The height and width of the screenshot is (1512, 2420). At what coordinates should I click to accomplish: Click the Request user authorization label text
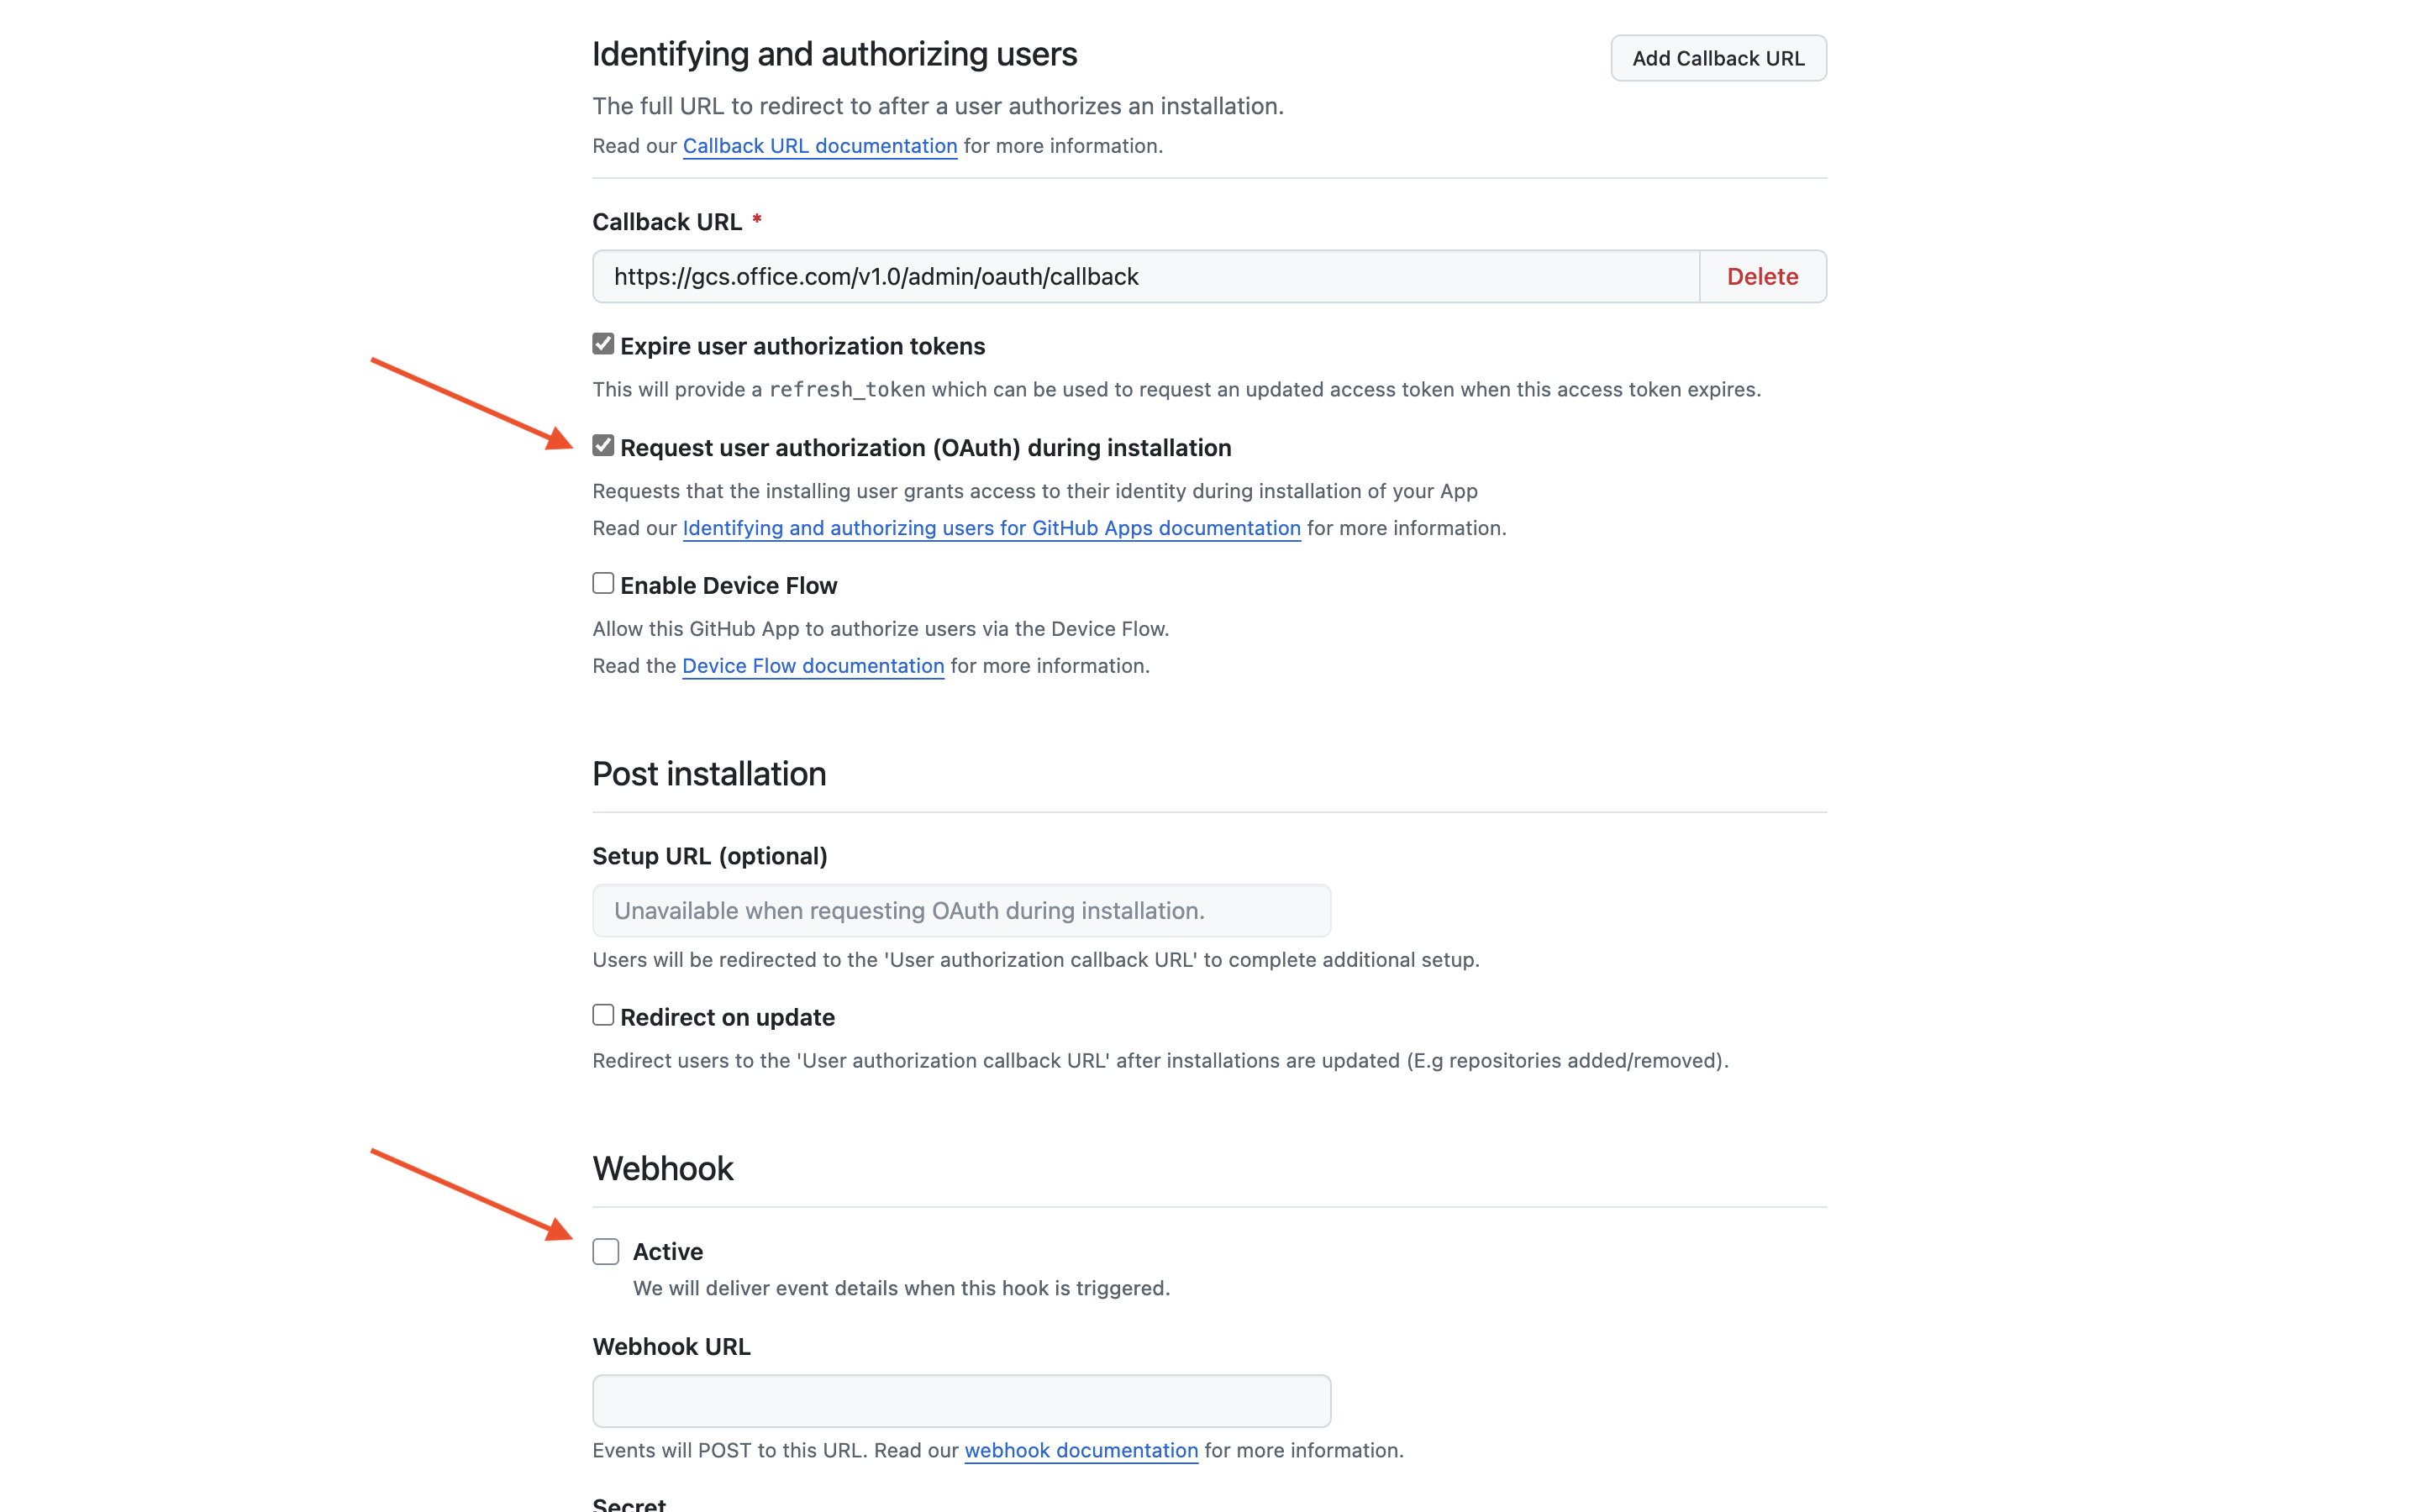click(926, 448)
